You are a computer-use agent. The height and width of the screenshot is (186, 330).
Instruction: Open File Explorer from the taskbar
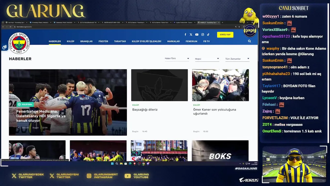[x=121, y=164]
